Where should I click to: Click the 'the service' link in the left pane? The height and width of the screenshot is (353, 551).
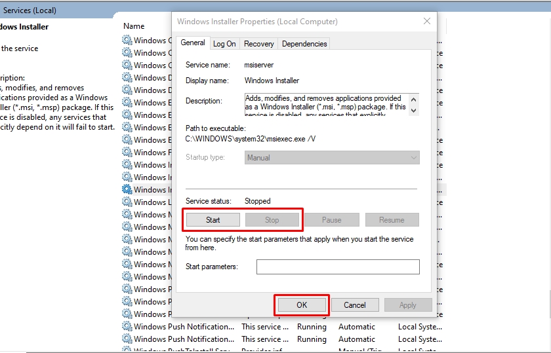(20, 48)
